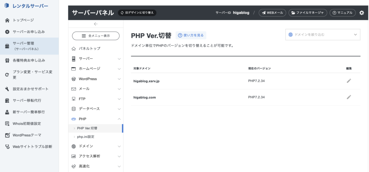Click the home icon beside トップページ
Screen dimensions: 369x172
click(x=7, y=20)
